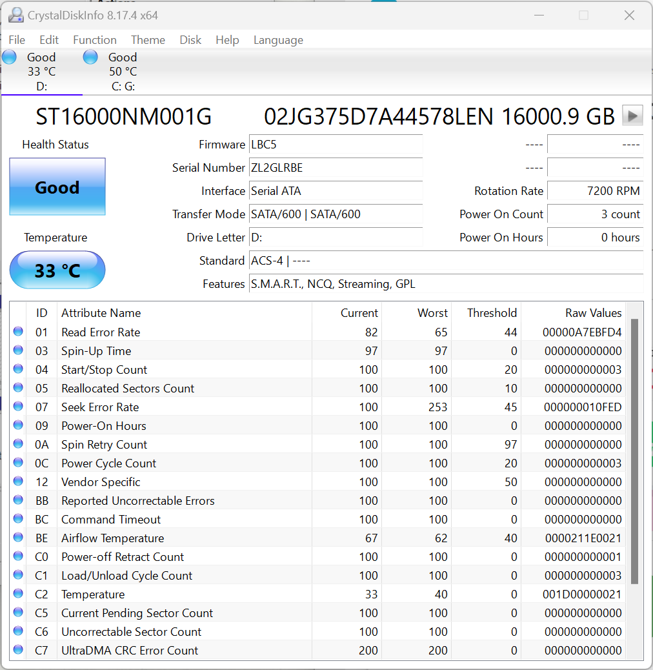
Task: Click the Attribute Name column header
Action: coord(185,313)
